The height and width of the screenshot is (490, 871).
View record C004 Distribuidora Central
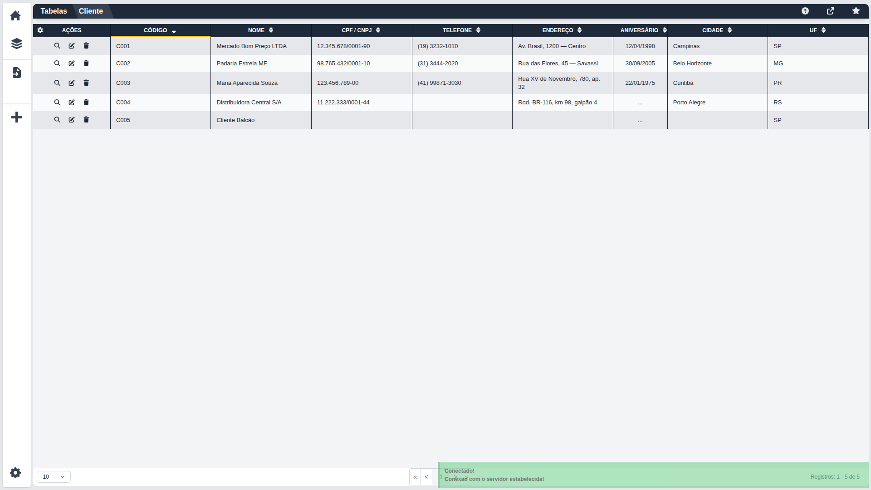57,102
